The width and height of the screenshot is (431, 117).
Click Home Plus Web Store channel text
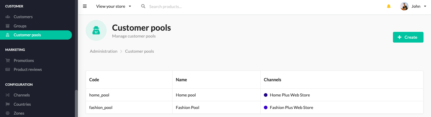pyautogui.click(x=290, y=95)
